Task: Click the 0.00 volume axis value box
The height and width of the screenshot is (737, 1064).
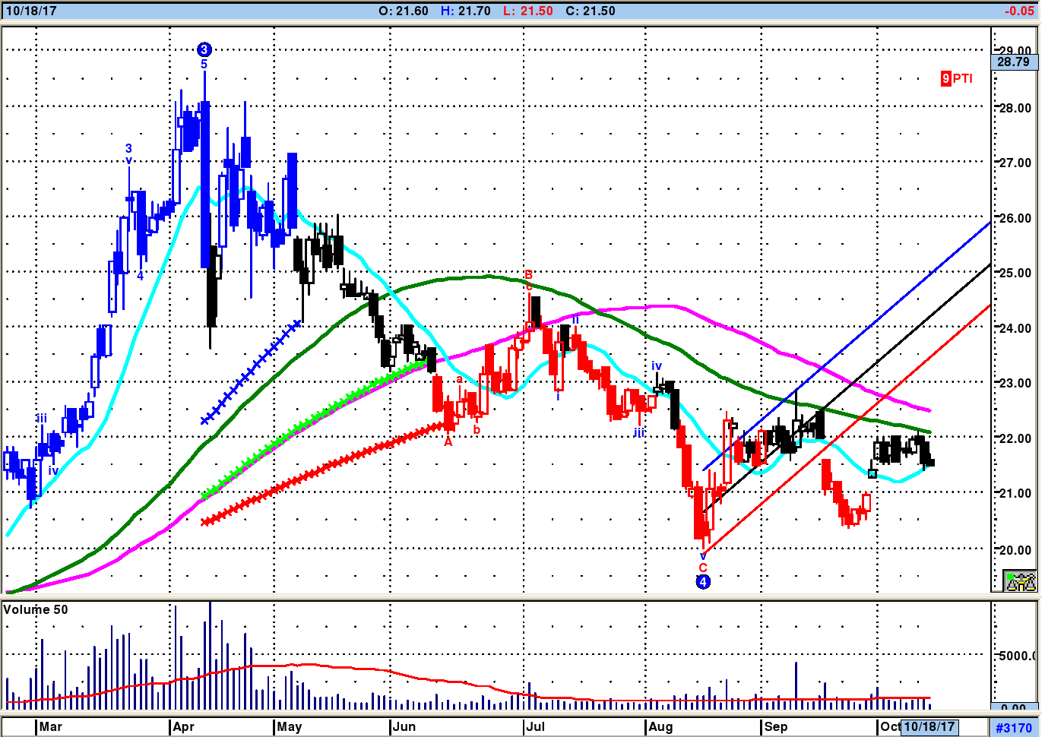Action: 1014,707
